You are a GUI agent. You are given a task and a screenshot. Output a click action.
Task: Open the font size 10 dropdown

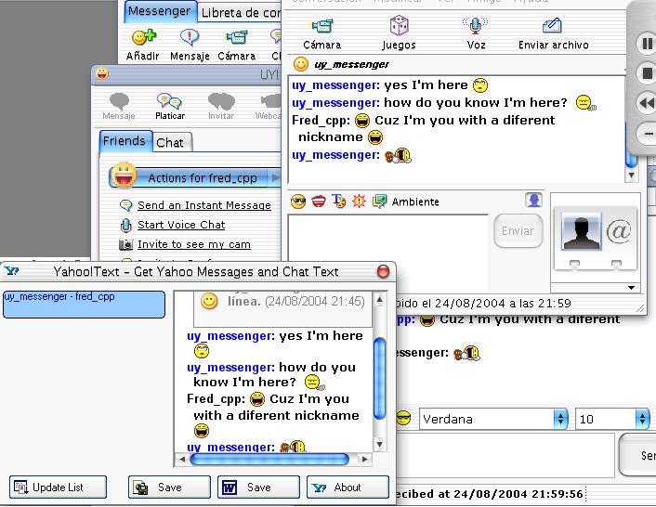pyautogui.click(x=612, y=419)
